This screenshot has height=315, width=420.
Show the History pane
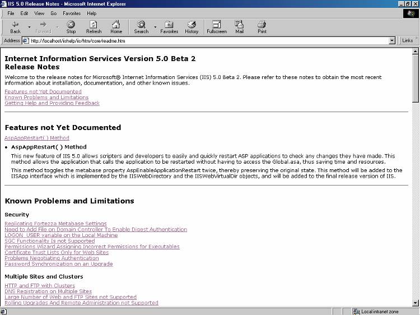192,27
